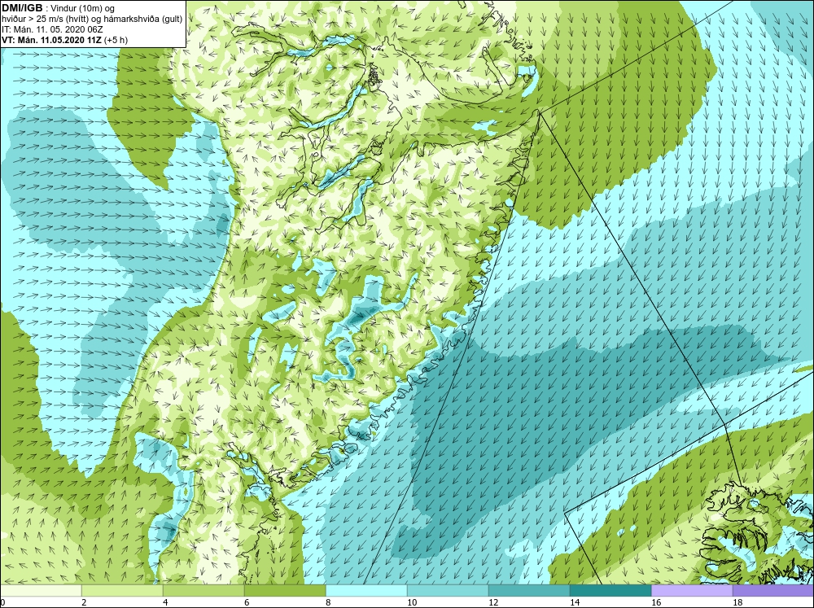
Task: Click the legend scale label '18'
Action: [x=737, y=602]
